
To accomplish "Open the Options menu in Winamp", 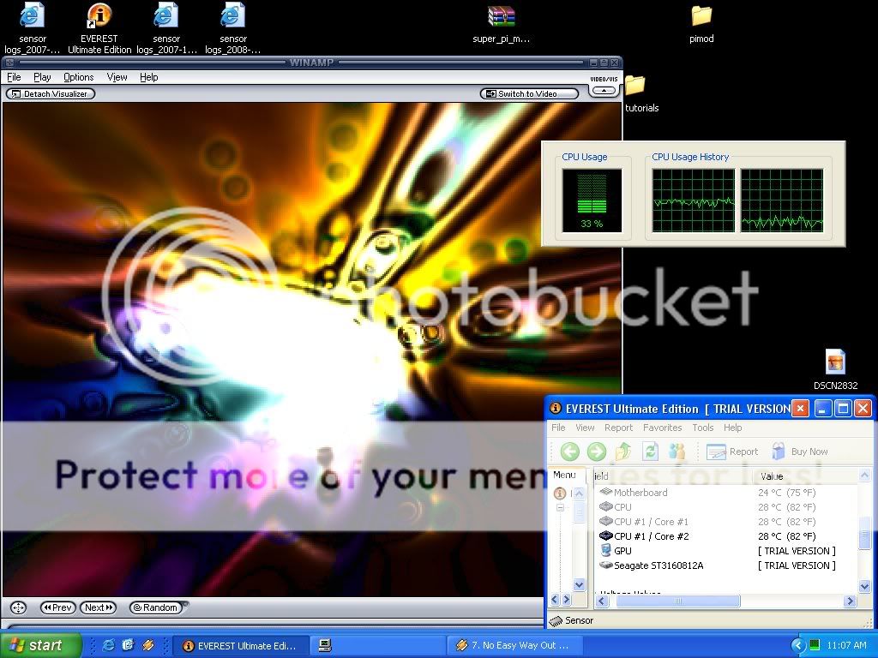I will [79, 77].
